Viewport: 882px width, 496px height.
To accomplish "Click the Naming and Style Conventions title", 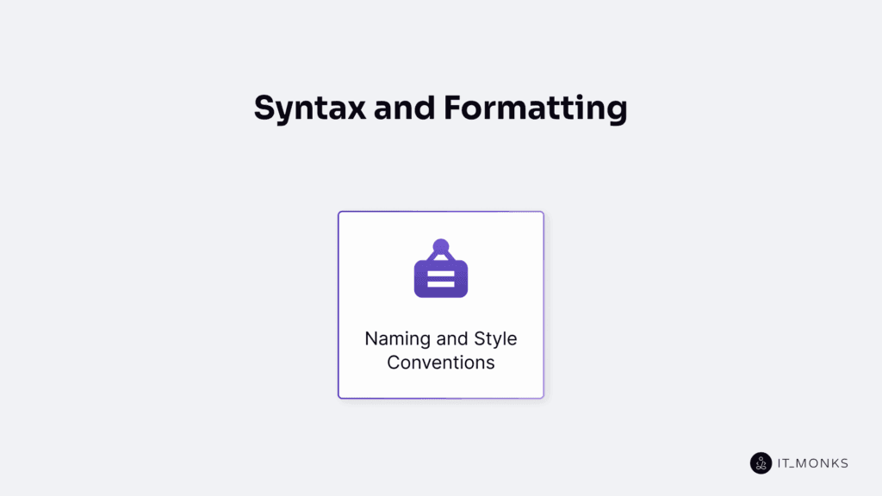I will click(x=440, y=350).
